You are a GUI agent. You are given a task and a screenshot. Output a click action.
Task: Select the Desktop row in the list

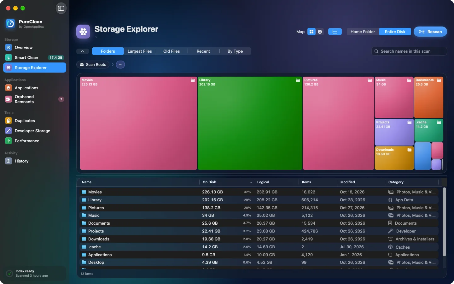[259, 262]
